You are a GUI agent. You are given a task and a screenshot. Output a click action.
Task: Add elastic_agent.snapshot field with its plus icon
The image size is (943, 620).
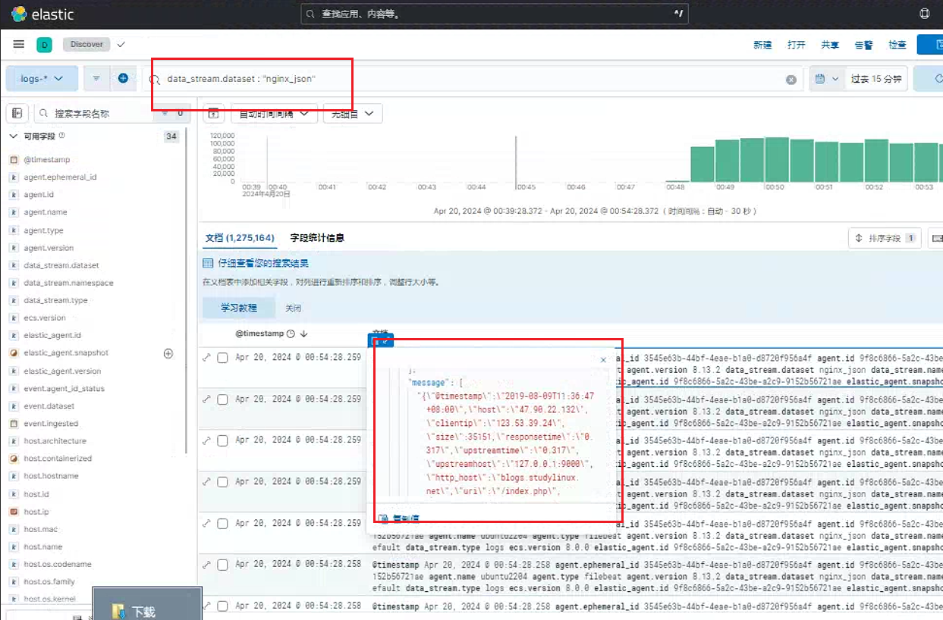coord(168,353)
